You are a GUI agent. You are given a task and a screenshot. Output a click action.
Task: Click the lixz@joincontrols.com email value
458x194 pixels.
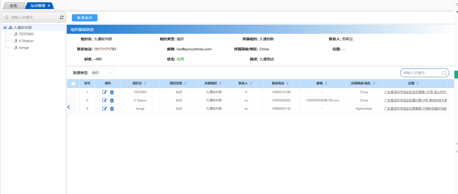[x=194, y=49]
